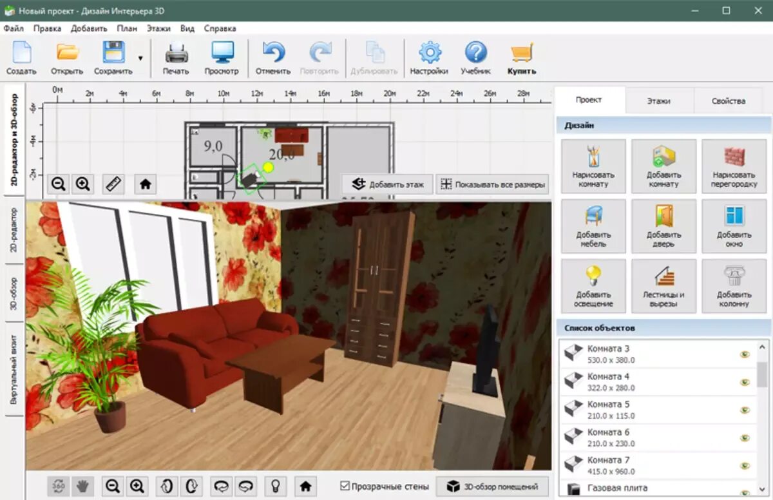The width and height of the screenshot is (773, 500).
Task: Click Добавить мебель tool
Action: [x=593, y=226]
